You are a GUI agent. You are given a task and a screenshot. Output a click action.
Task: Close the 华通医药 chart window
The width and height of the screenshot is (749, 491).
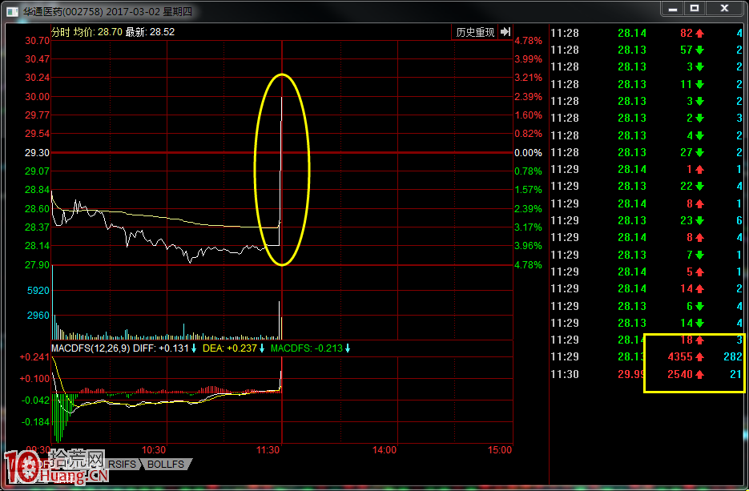pyautogui.click(x=724, y=9)
